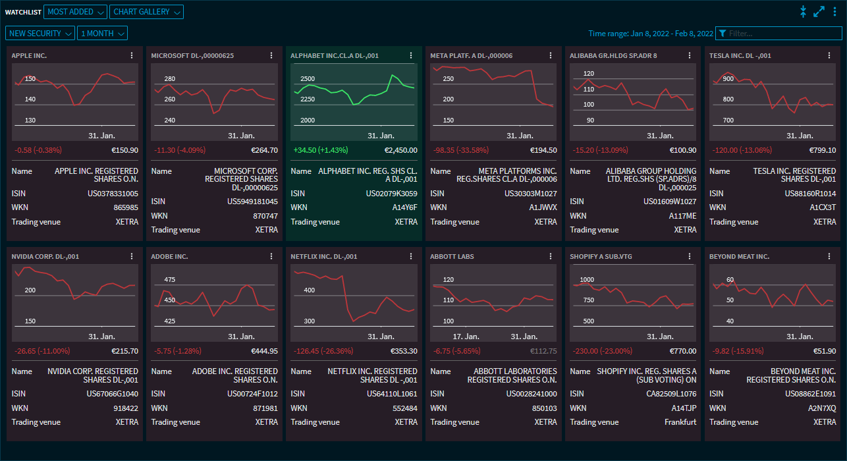Open three-dot menu on Tesla card
This screenshot has height=461, width=847.
click(830, 56)
